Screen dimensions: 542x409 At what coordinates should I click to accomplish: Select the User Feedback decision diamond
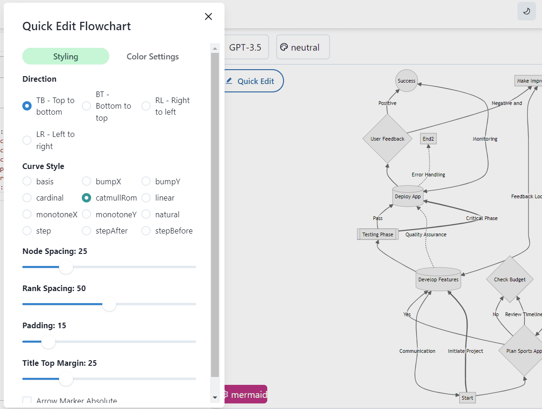pyautogui.click(x=387, y=138)
